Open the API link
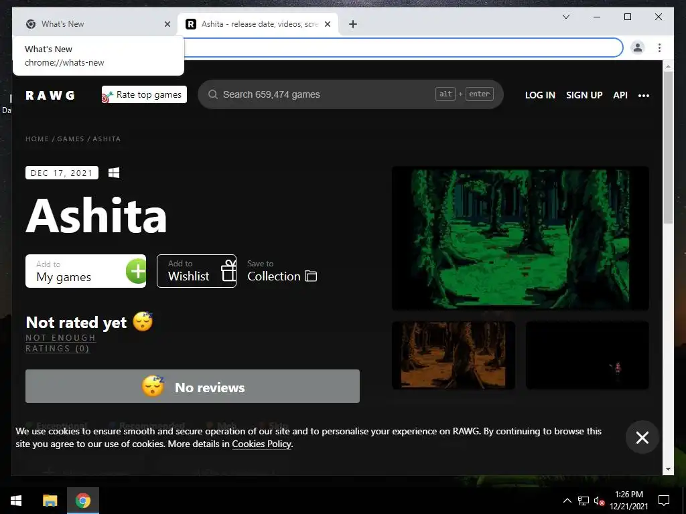Image resolution: width=686 pixels, height=514 pixels. (620, 95)
